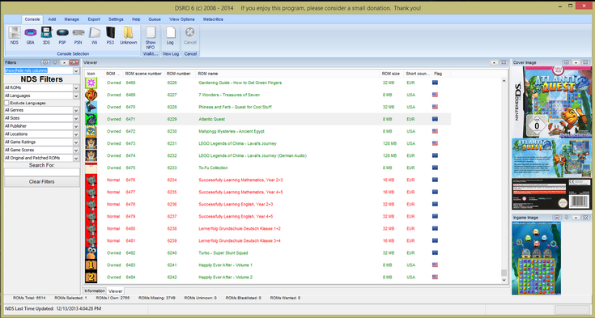The image size is (595, 318).
Task: Open the show/hide nds columns dropdown
Action: click(76, 70)
